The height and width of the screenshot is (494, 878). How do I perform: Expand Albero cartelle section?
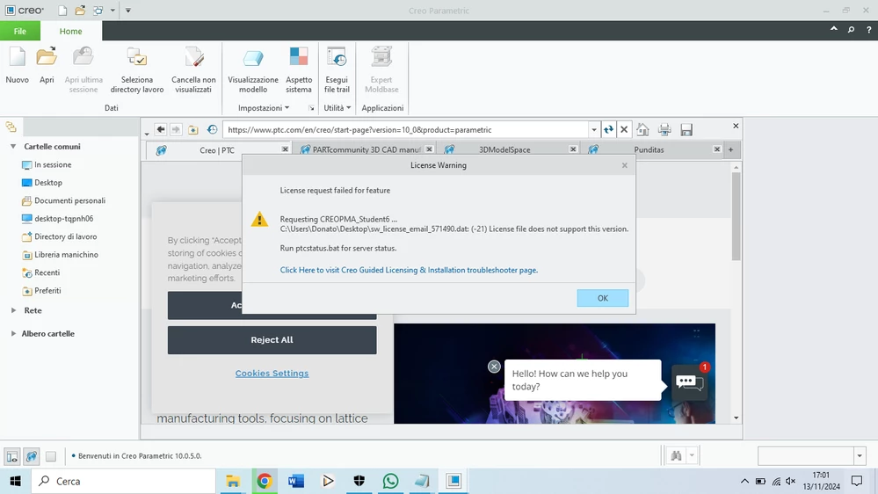tap(13, 333)
